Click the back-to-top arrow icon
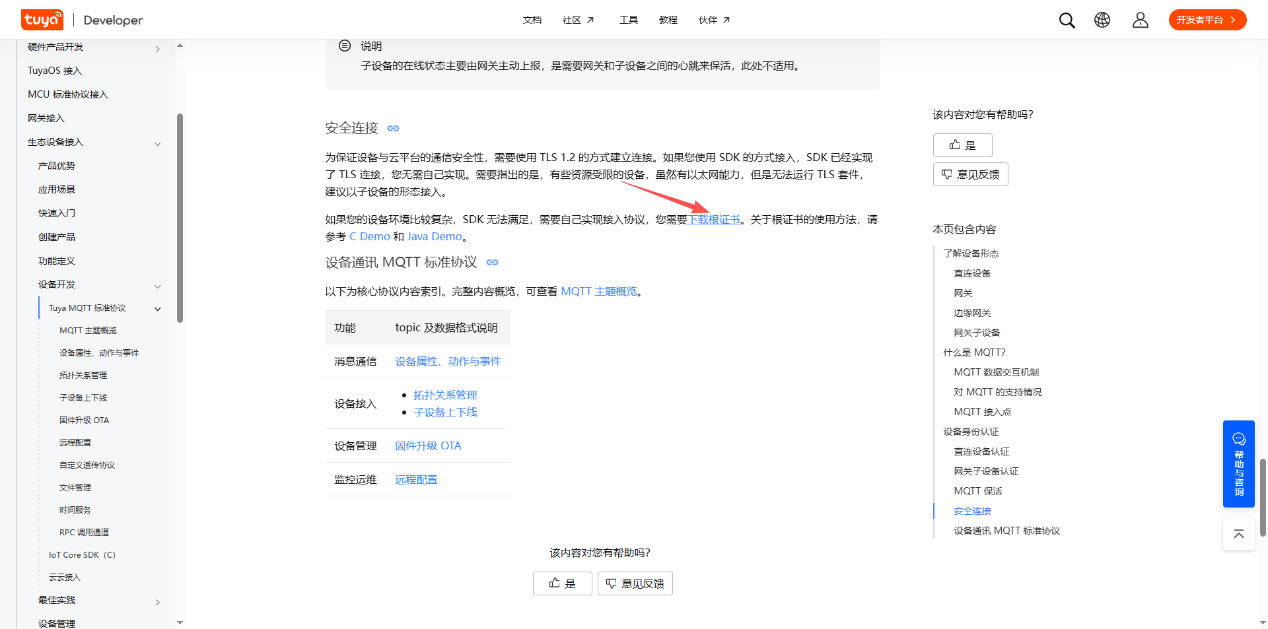This screenshot has height=629, width=1268. point(1239,534)
